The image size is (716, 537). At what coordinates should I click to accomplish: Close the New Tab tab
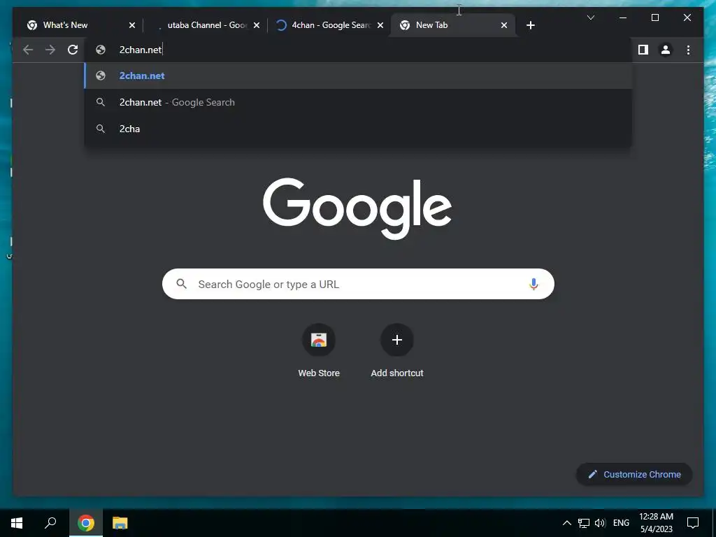(504, 25)
